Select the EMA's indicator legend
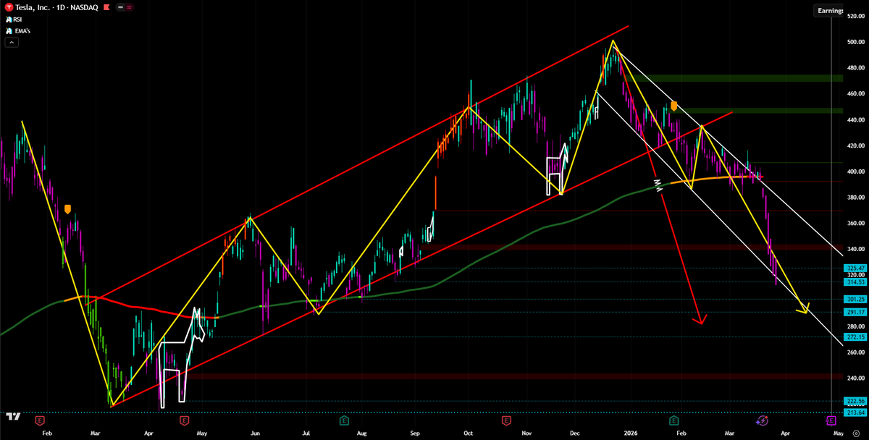Image resolution: width=869 pixels, height=440 pixels. click(22, 30)
